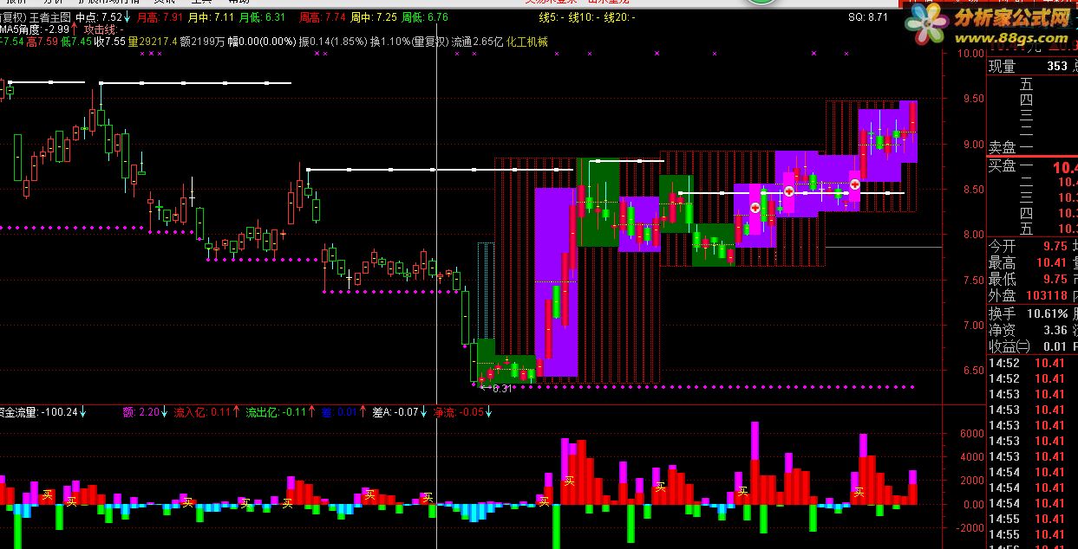Click the 资金流里 indicator name
This screenshot has width=1078, height=549.
[x=18, y=412]
